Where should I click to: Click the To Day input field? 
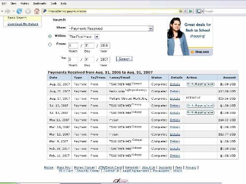coord(89,59)
